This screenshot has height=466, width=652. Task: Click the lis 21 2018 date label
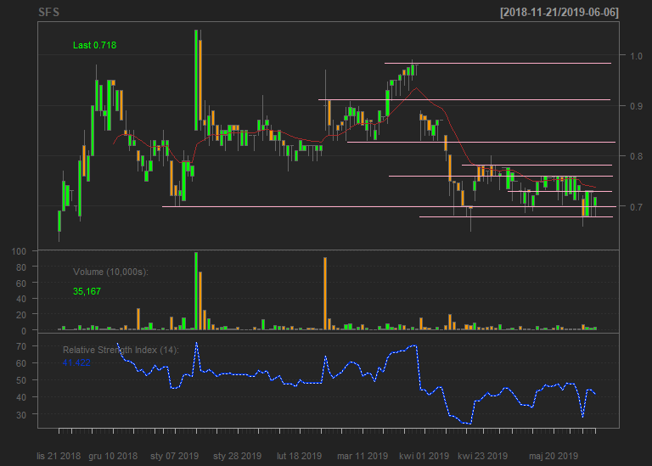59,456
